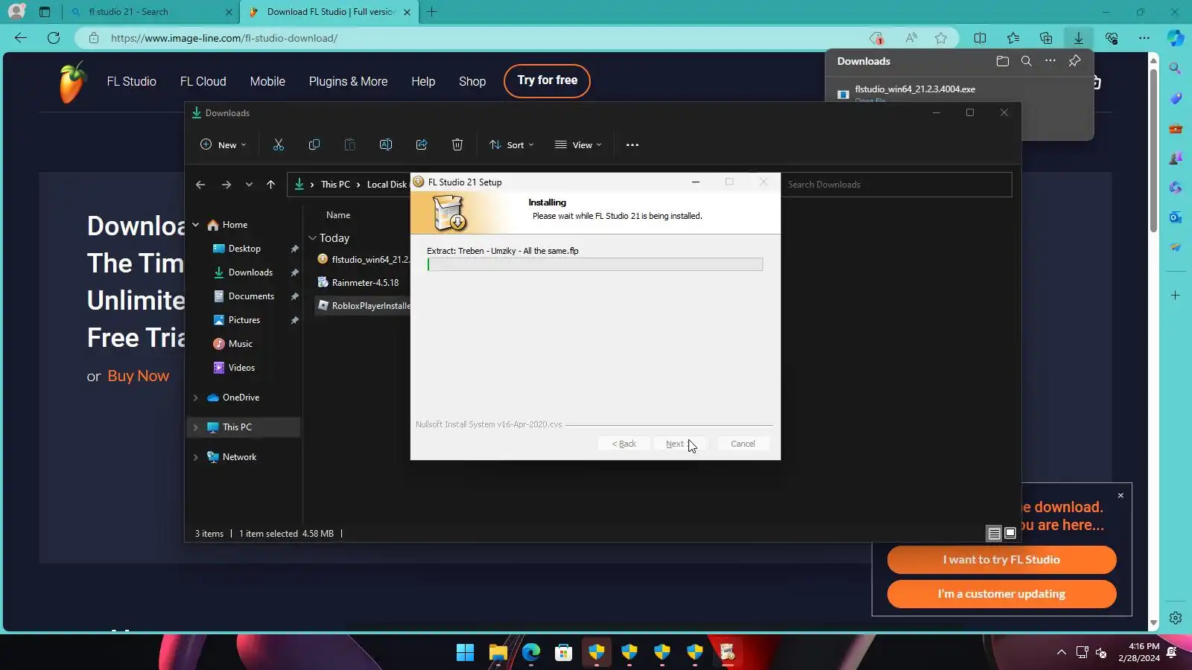
Task: Open recent locations chevron in Explorer
Action: coord(249,185)
